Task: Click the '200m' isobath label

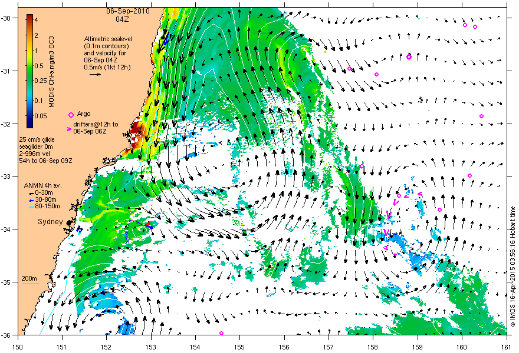Action: pyautogui.click(x=29, y=279)
